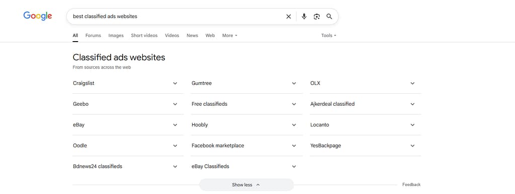Expand the Free classifieds chevron
Image resolution: width=515 pixels, height=194 pixels.
pos(294,104)
